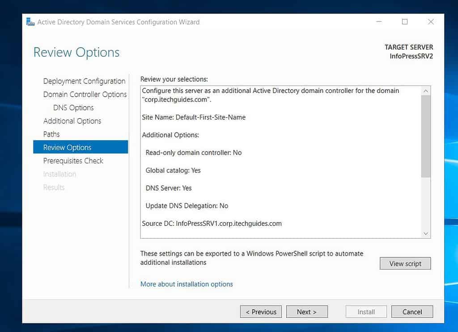Select the Review Options step

tap(81, 147)
